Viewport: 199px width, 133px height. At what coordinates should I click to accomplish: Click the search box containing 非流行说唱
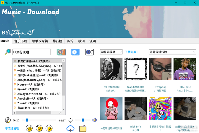click(32, 52)
